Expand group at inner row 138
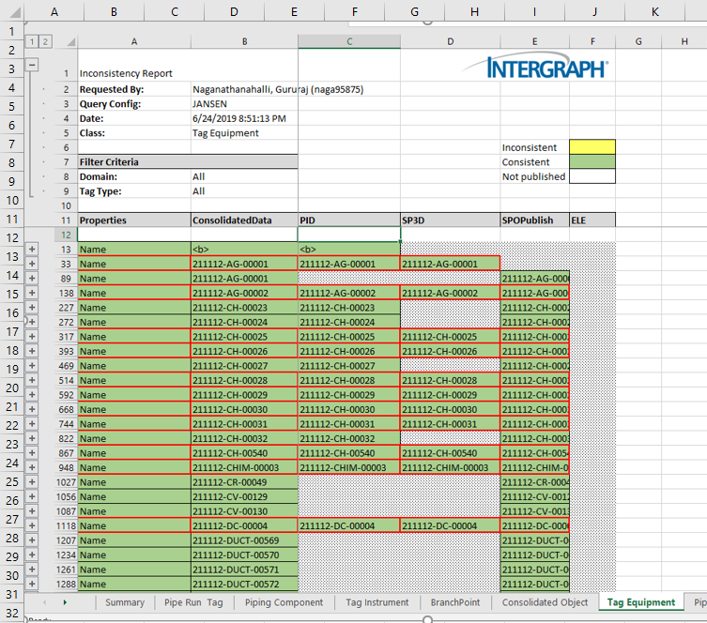The image size is (707, 623). point(33,293)
